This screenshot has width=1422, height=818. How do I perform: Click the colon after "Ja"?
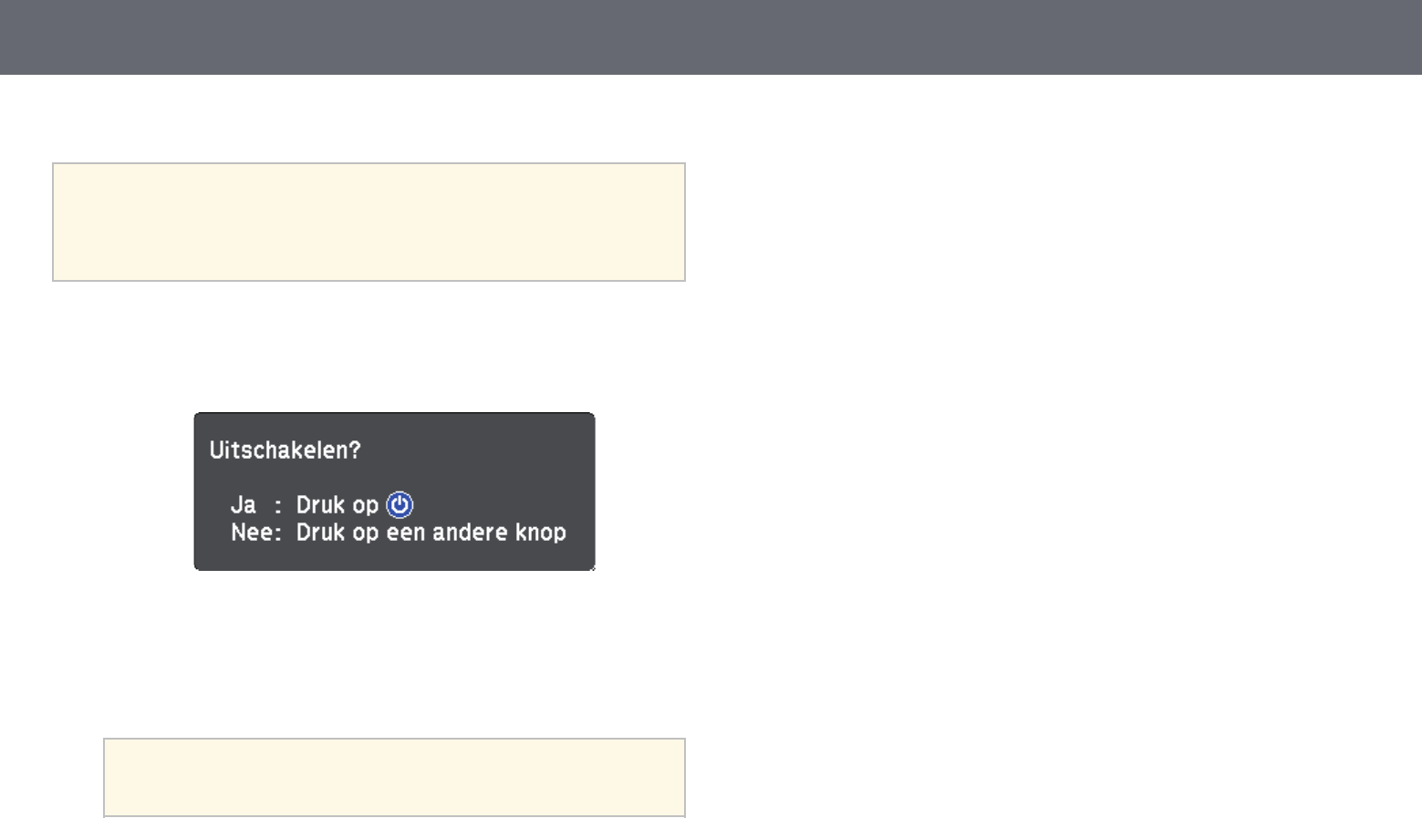click(278, 506)
